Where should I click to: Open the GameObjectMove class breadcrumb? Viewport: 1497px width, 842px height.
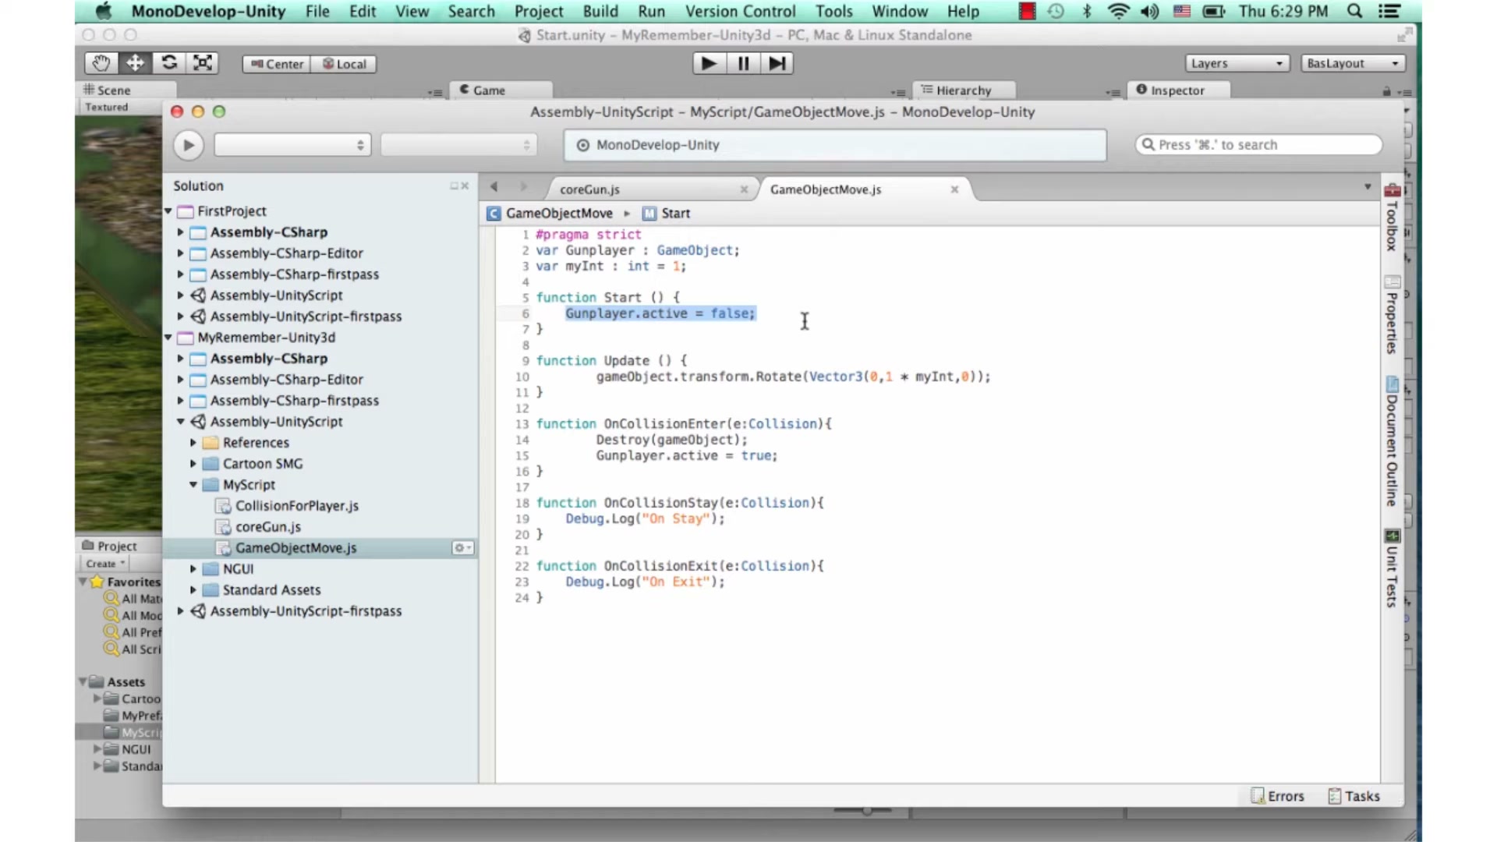(x=550, y=214)
